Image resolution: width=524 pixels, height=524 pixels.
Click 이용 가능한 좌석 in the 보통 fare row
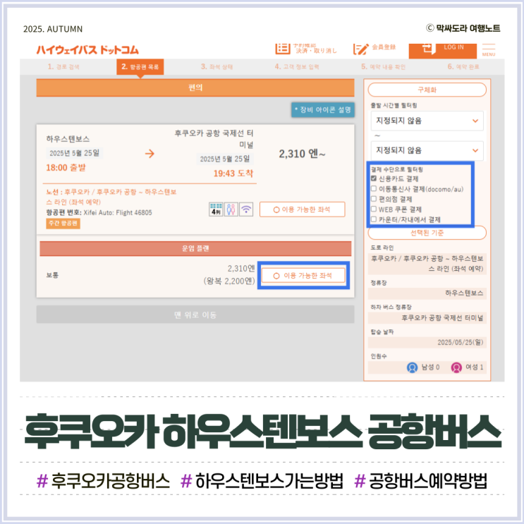click(x=303, y=275)
